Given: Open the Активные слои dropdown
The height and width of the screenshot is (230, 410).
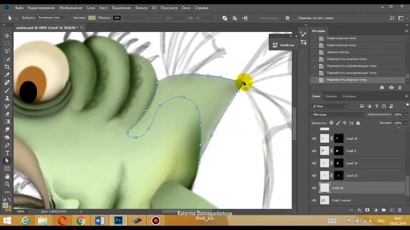Looking at the screenshot, I should click(x=52, y=18).
